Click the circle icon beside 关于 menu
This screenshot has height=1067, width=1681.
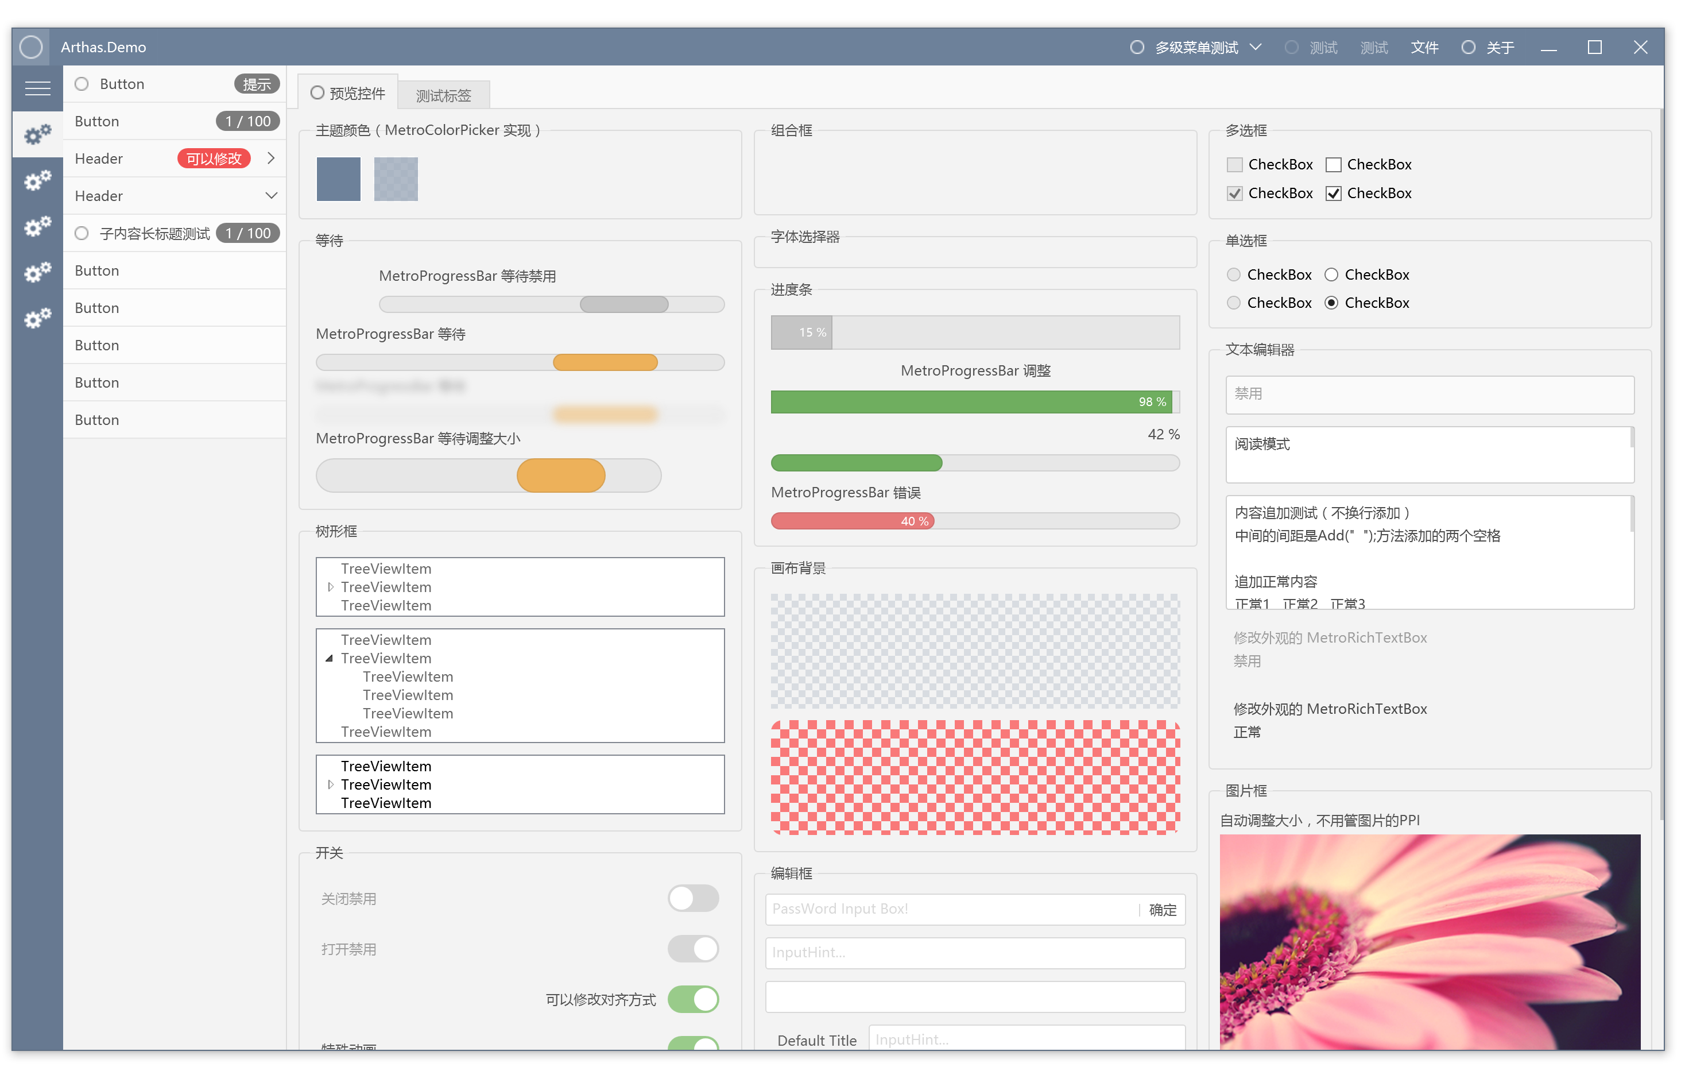(x=1468, y=47)
